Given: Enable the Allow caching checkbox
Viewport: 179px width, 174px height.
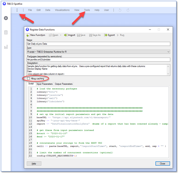Looking at the screenshot, I should pyautogui.click(x=28, y=78).
